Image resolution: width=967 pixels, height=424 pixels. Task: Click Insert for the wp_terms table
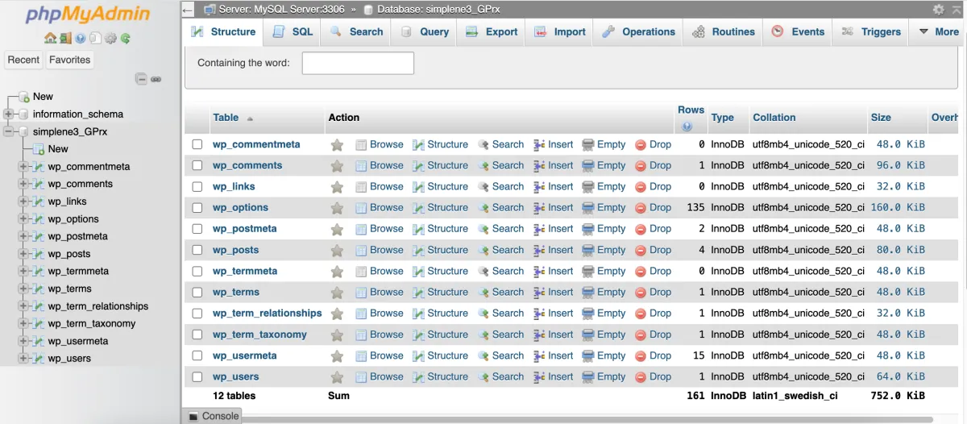pyautogui.click(x=554, y=292)
